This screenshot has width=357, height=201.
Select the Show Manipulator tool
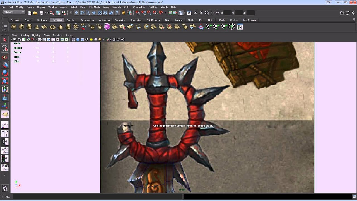coord(5,106)
